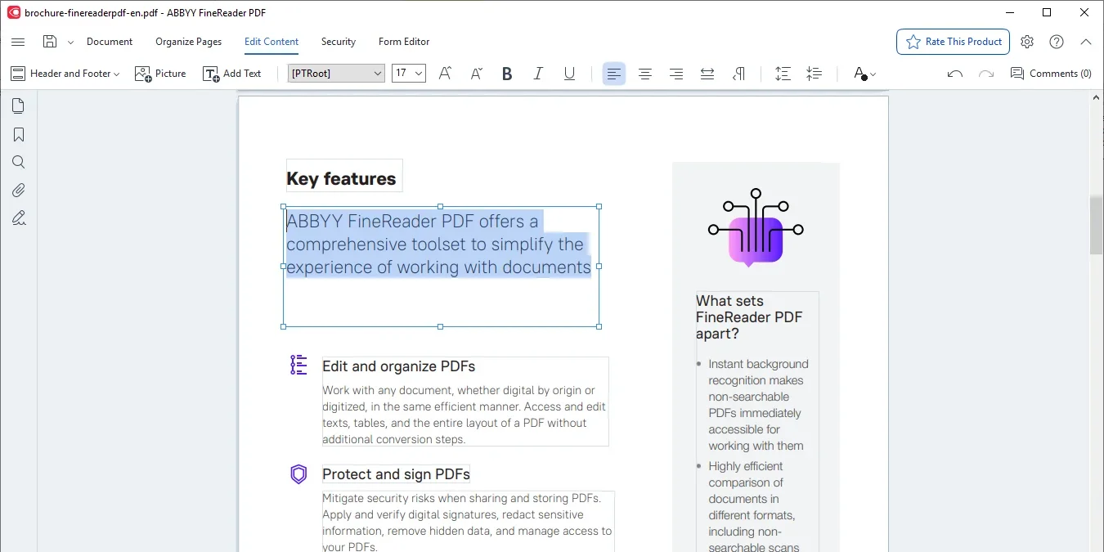Undo the last action
Screen dimensions: 1104x552
click(954, 74)
